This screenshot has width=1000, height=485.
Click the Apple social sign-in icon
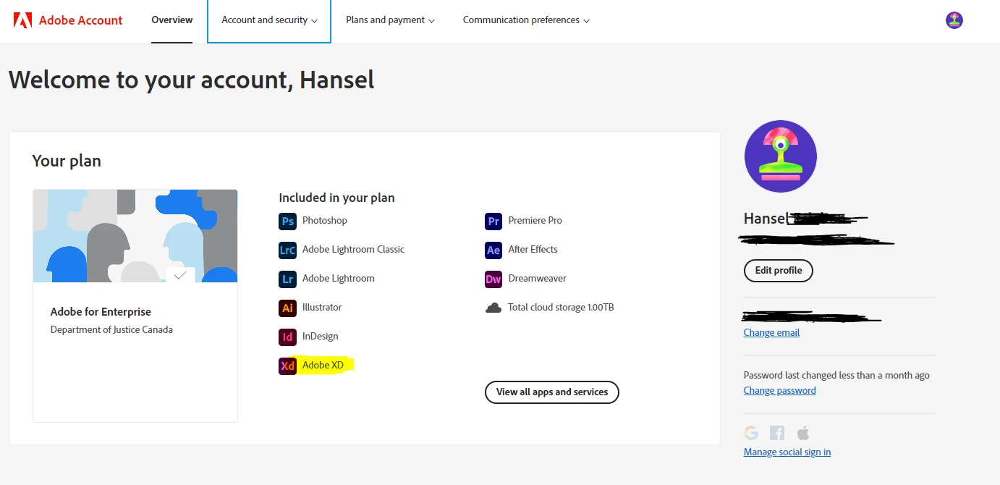pyautogui.click(x=802, y=433)
